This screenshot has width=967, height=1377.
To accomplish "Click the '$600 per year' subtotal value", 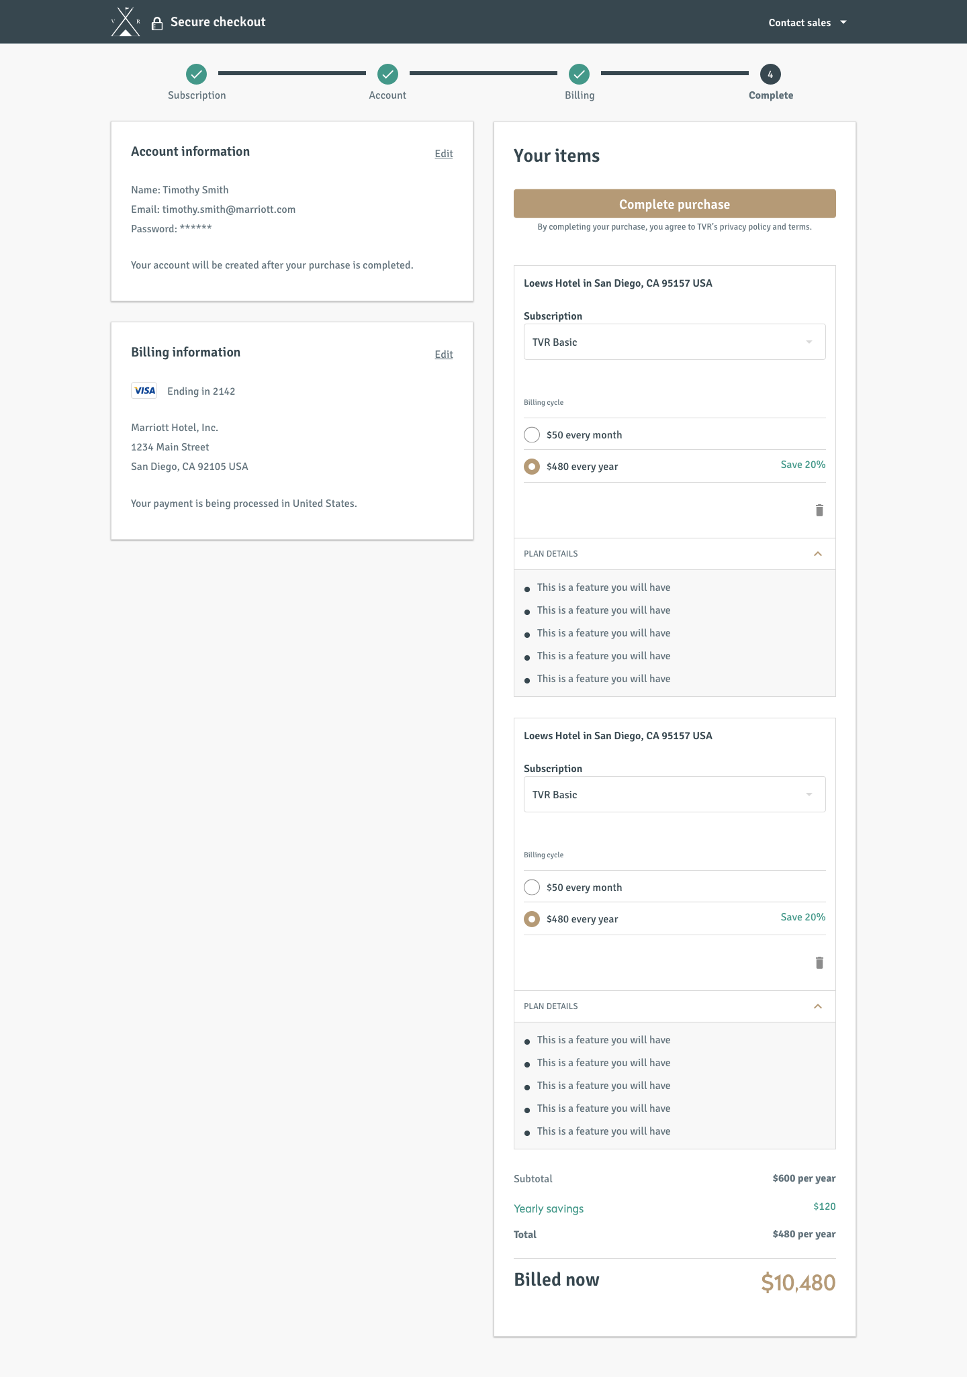I will click(804, 1178).
